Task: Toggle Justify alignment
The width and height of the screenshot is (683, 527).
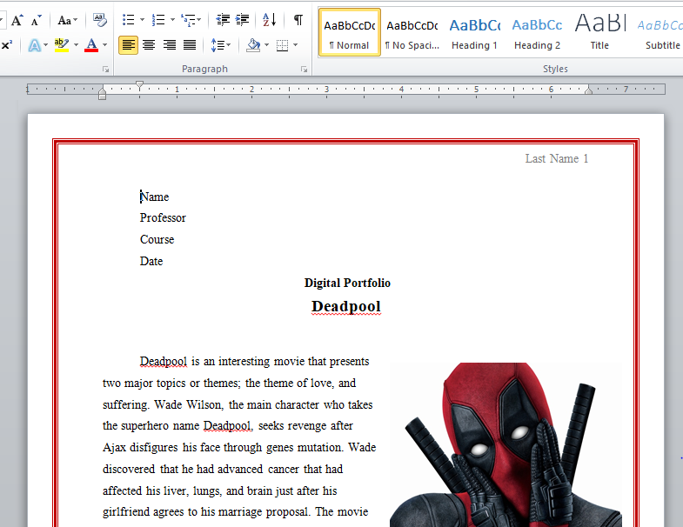Action: tap(190, 45)
